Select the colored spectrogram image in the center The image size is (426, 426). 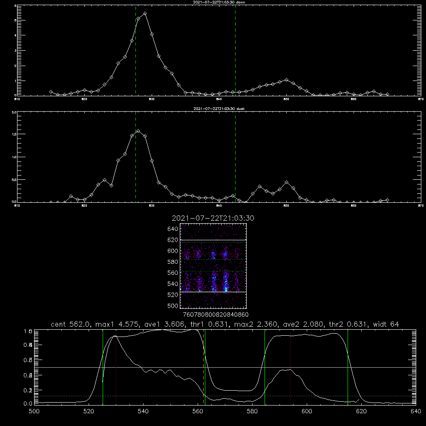[x=213, y=266]
